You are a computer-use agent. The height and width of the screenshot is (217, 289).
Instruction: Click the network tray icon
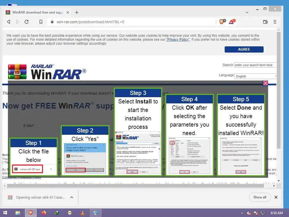[x=263, y=213]
